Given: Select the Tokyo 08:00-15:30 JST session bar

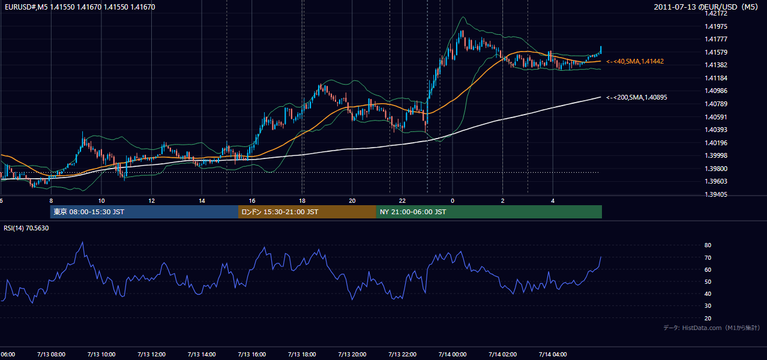Looking at the screenshot, I should coord(144,212).
